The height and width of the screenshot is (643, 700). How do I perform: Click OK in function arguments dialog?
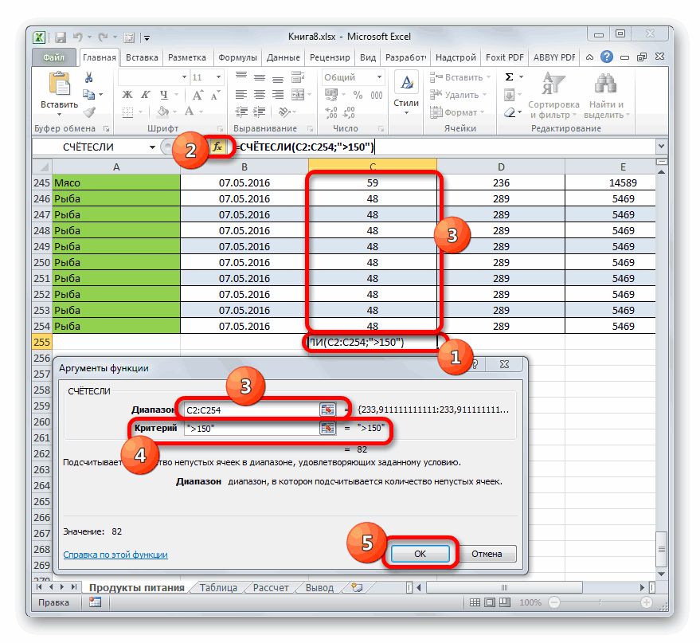[420, 554]
